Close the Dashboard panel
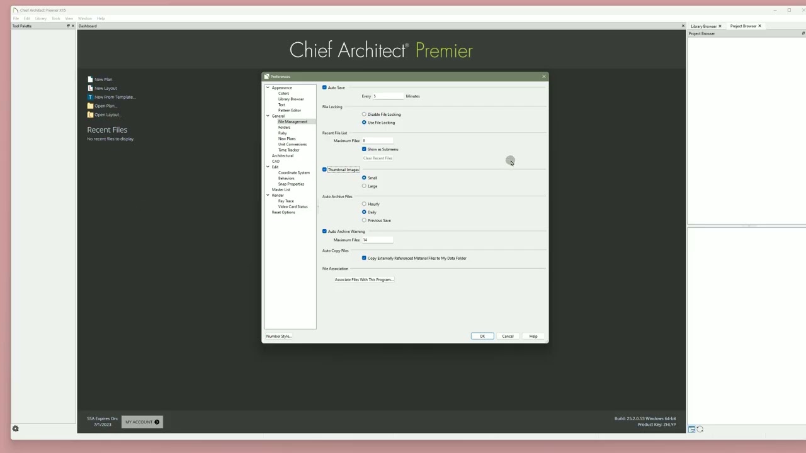806x453 pixels. [683, 26]
